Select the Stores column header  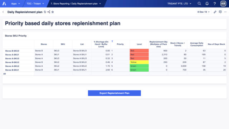(44, 44)
